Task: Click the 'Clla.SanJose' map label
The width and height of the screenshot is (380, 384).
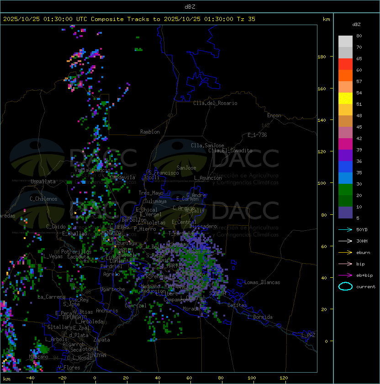Action: click(207, 145)
